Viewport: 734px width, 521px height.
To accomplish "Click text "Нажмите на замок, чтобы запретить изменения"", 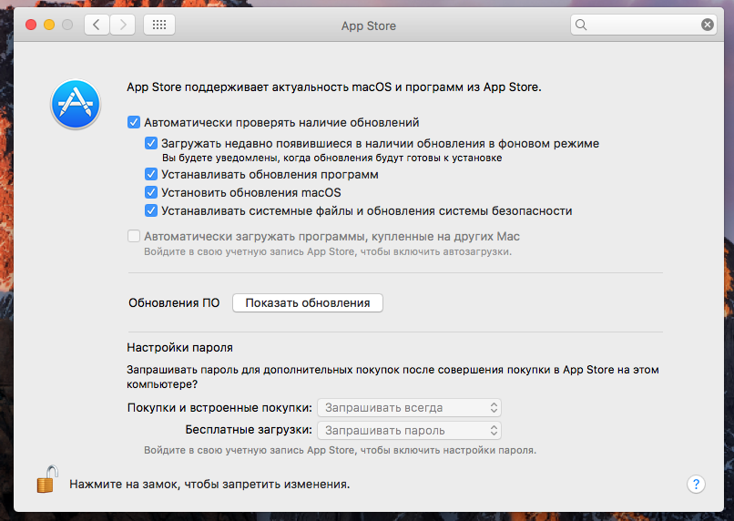I will [209, 484].
